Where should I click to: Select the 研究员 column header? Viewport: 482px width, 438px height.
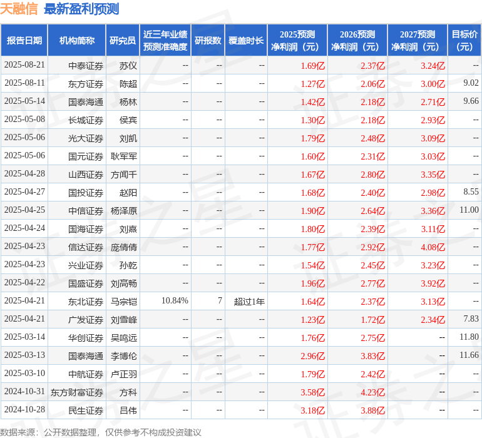coord(123,41)
